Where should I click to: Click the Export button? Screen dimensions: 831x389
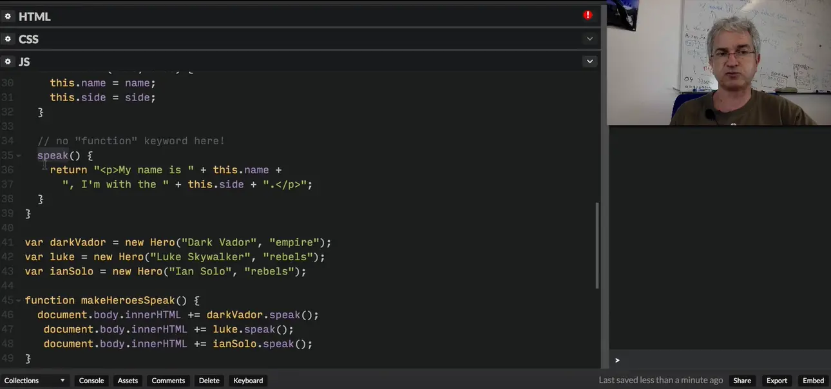coord(777,381)
